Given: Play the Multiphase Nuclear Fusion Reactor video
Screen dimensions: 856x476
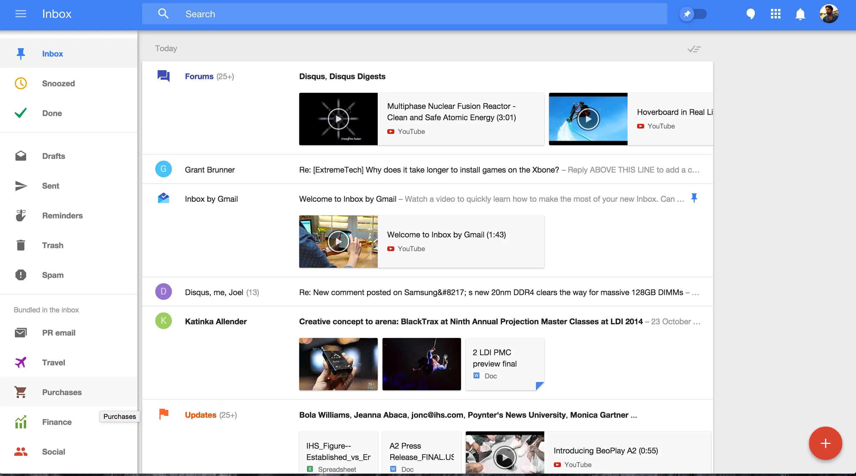Looking at the screenshot, I should point(338,119).
